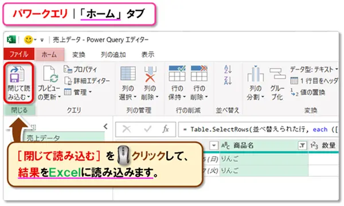This screenshot has width=344, height=206.
Task: Open the データ型: テキスト dropdown
Action: point(314,70)
